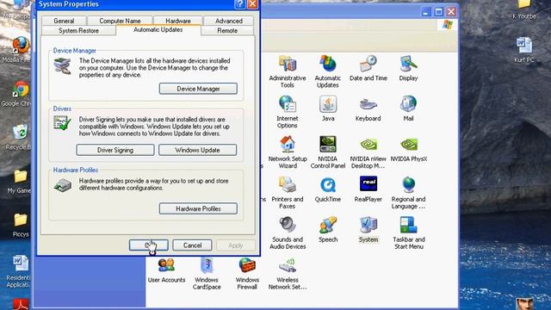Open QuickTime settings icon
This screenshot has width=551, height=310.
point(328,189)
